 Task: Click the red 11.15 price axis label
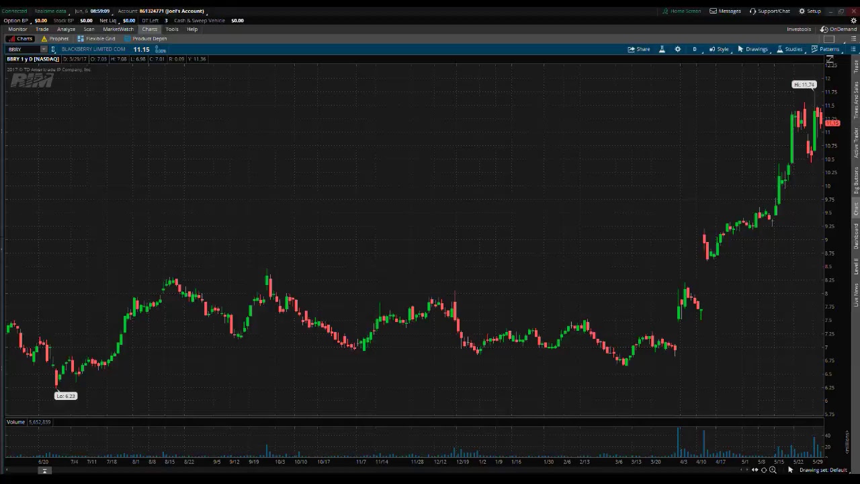tap(832, 123)
